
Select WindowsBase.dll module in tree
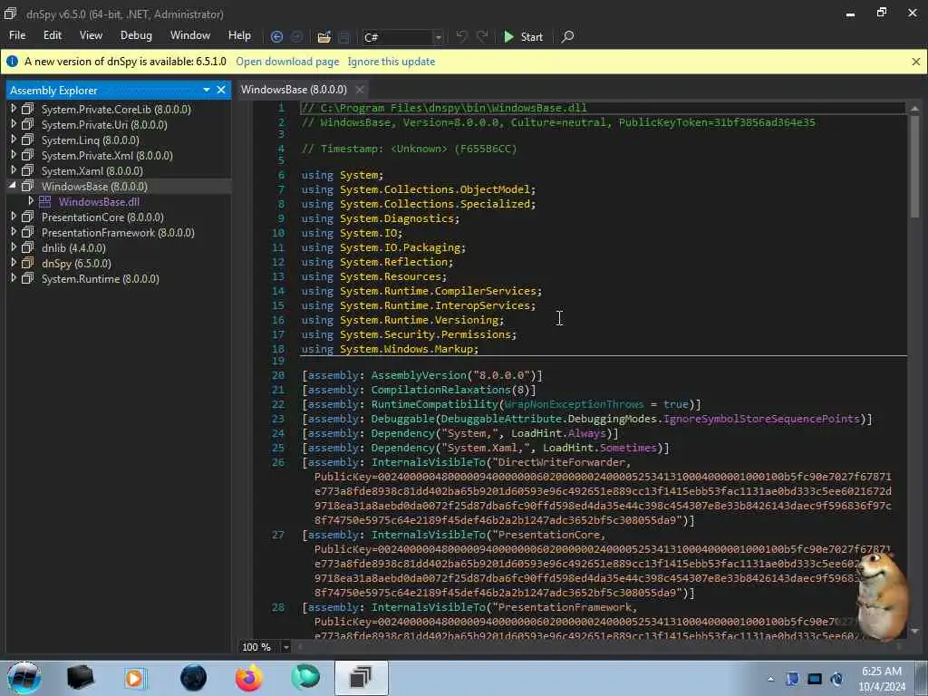99,202
